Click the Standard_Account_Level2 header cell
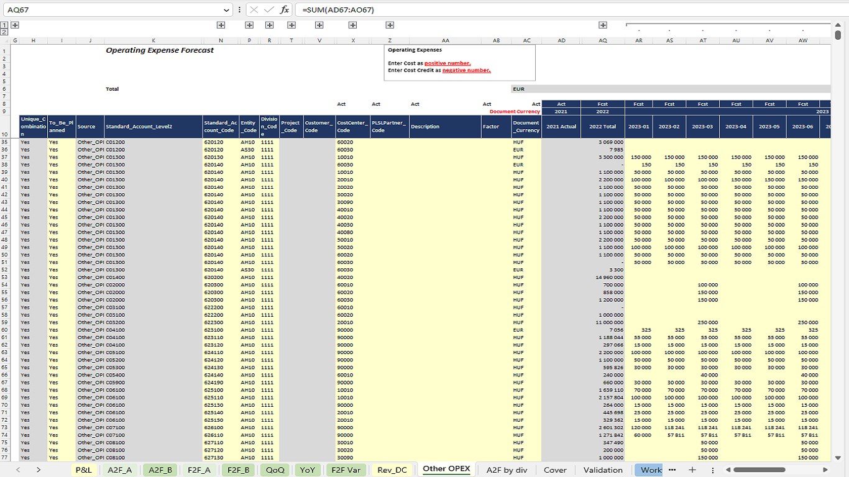849x477 pixels. click(x=154, y=127)
